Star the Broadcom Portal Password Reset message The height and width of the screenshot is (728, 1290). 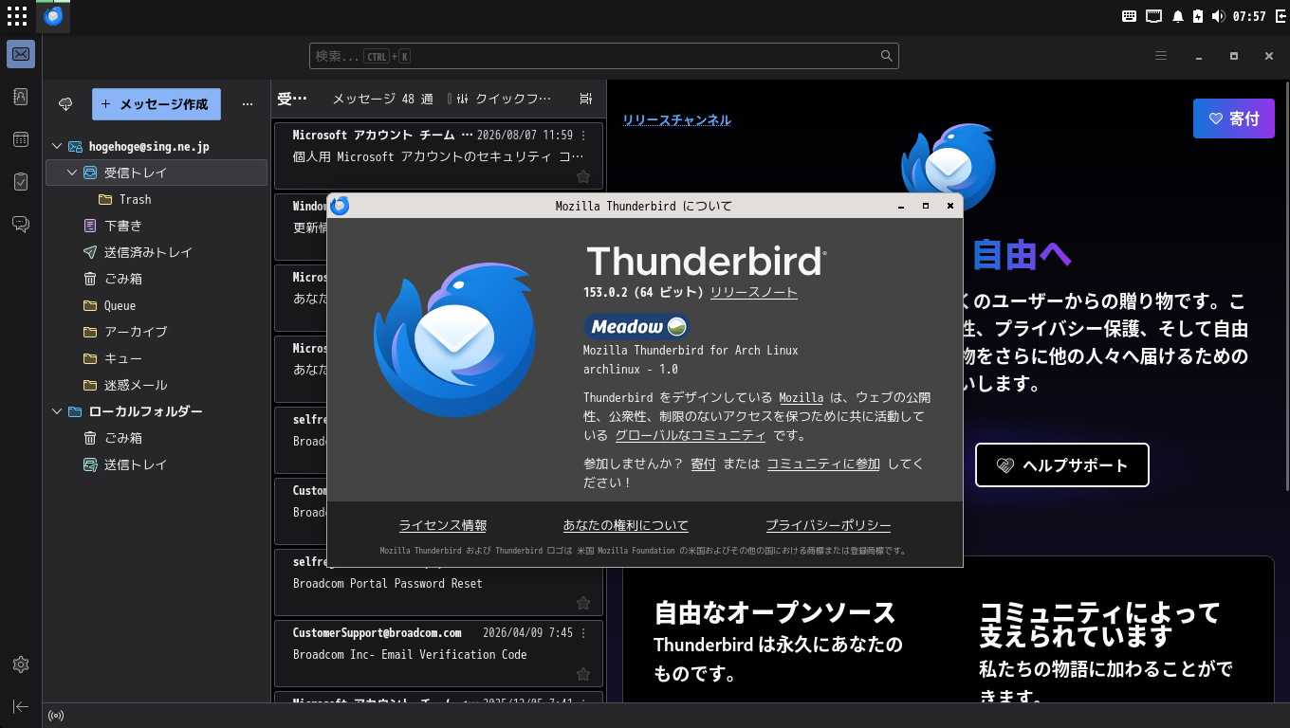[583, 604]
